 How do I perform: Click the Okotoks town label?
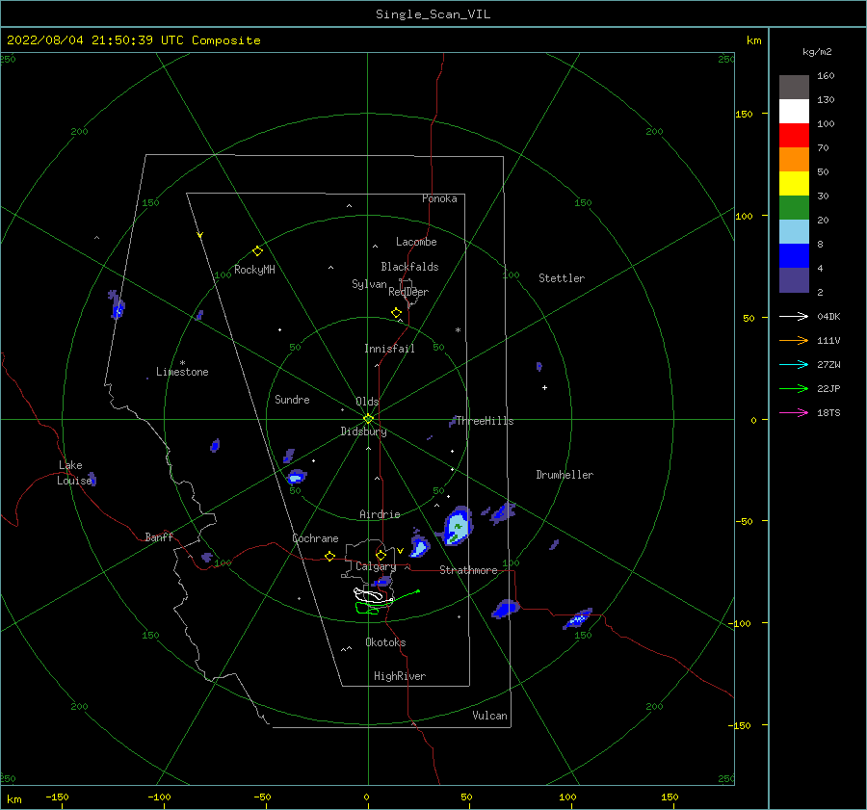pyautogui.click(x=385, y=642)
